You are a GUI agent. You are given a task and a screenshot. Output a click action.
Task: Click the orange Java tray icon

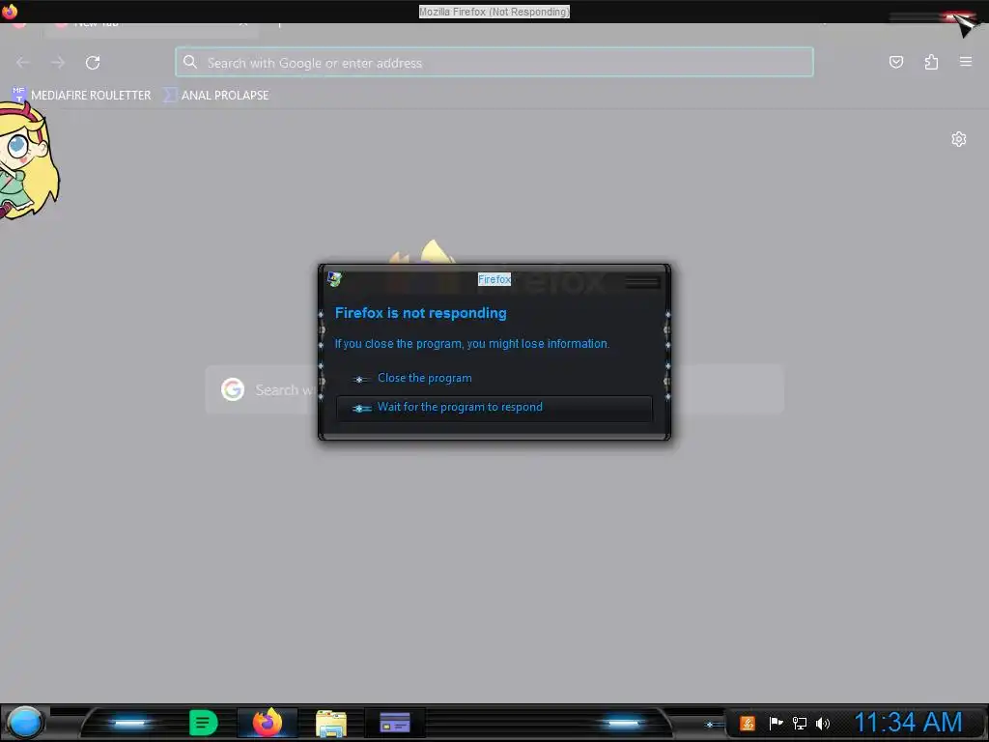[748, 723]
